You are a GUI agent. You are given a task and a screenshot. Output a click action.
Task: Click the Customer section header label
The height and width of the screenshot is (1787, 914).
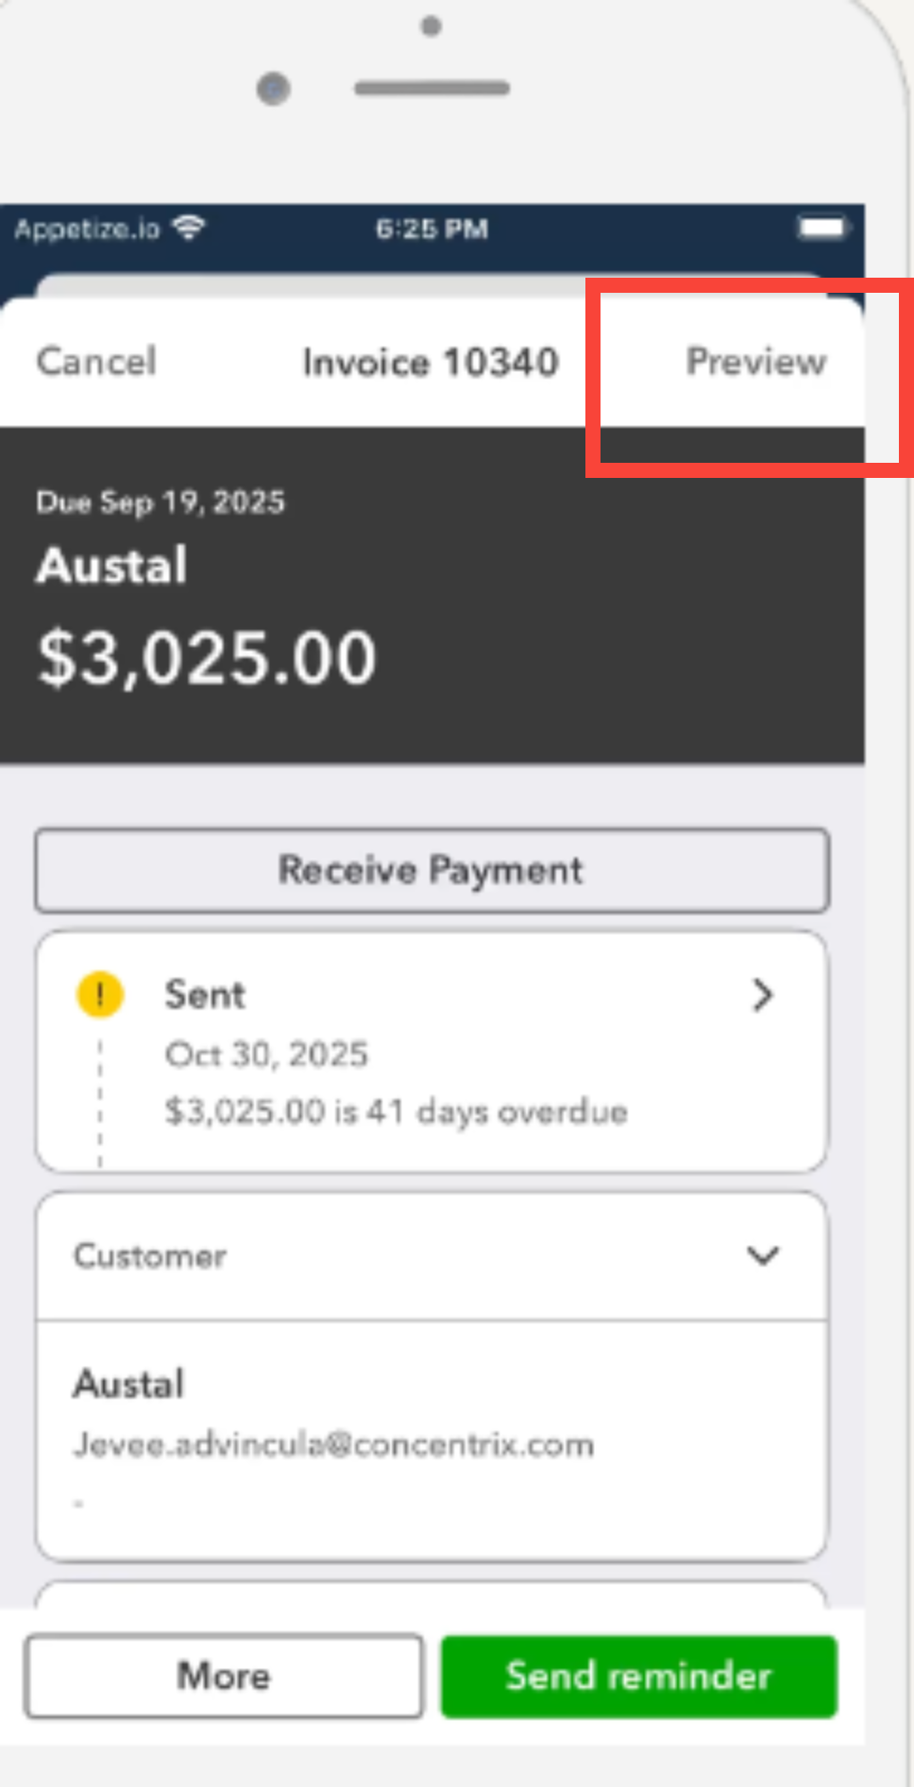pyautogui.click(x=150, y=1255)
